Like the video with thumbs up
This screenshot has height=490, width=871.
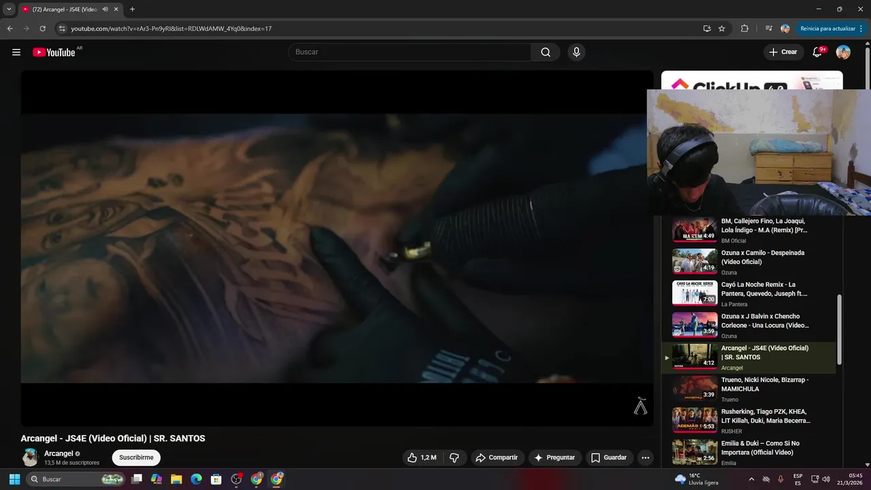(x=422, y=458)
